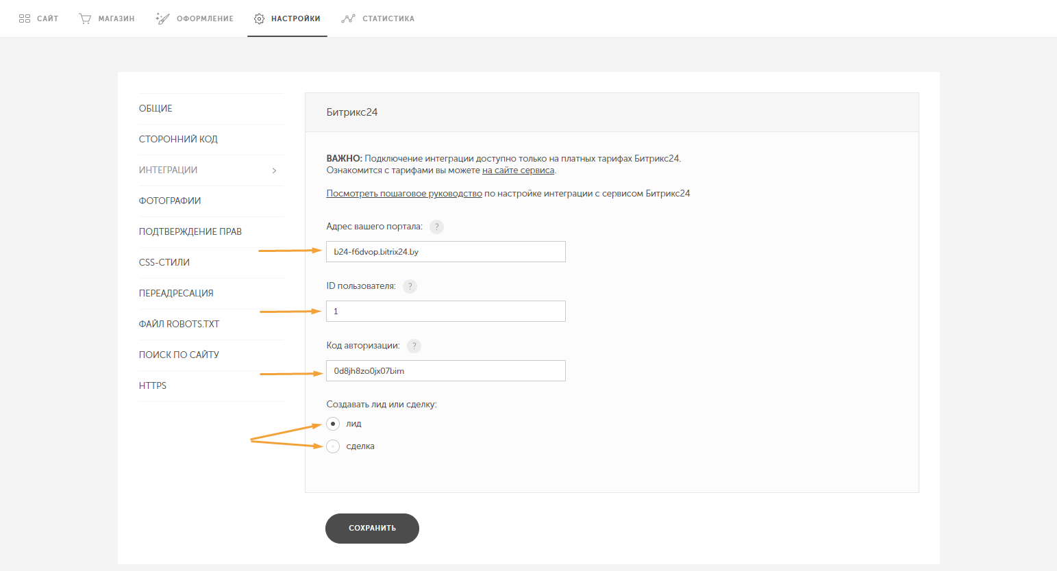This screenshot has width=1057, height=571.
Task: Click the "Создавать лид или сделку:" label
Action: tap(382, 405)
